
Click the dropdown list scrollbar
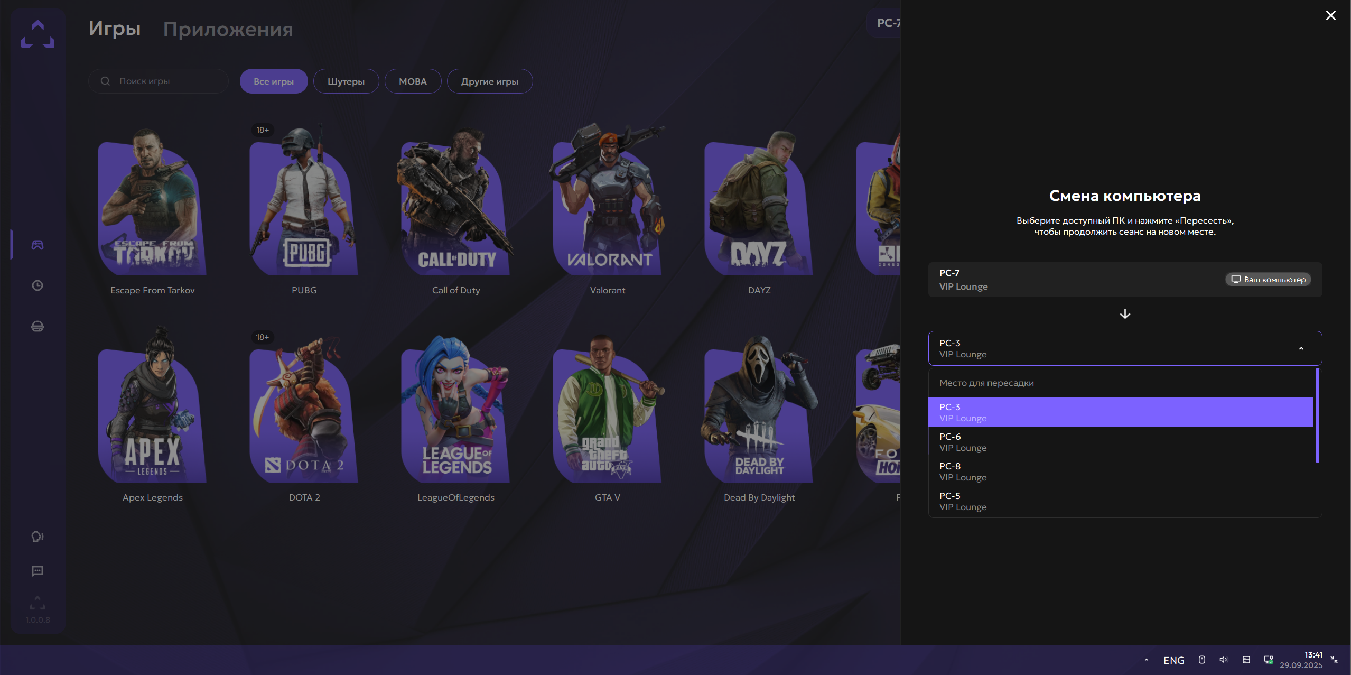(1318, 415)
